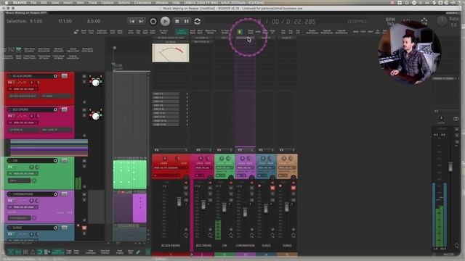465x261 pixels.
Task: Open FX button above XO XLN DRUMS mixer strip
Action: pyautogui.click(x=157, y=150)
